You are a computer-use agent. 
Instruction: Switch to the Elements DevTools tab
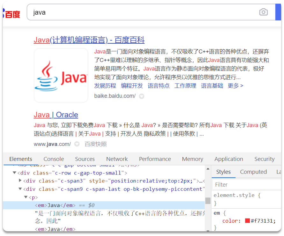tap(21, 159)
